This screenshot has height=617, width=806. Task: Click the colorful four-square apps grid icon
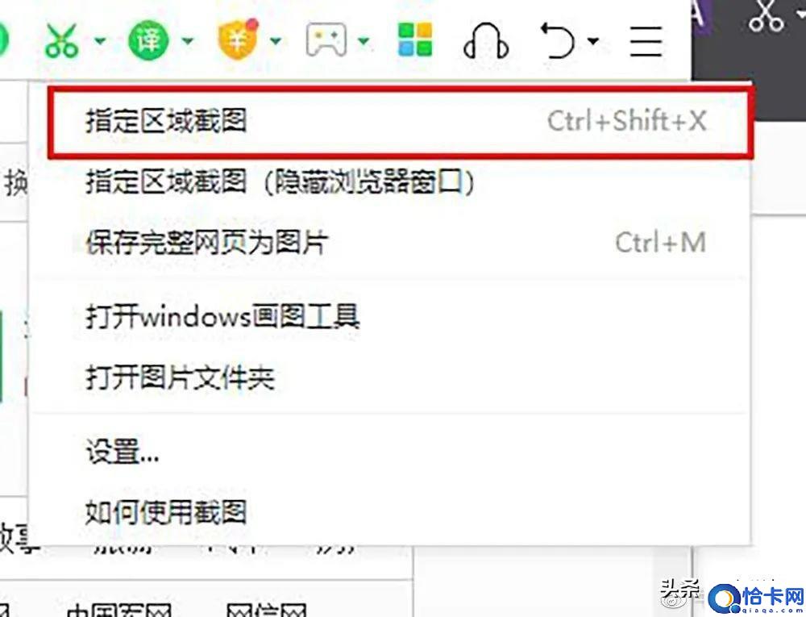pyautogui.click(x=415, y=40)
